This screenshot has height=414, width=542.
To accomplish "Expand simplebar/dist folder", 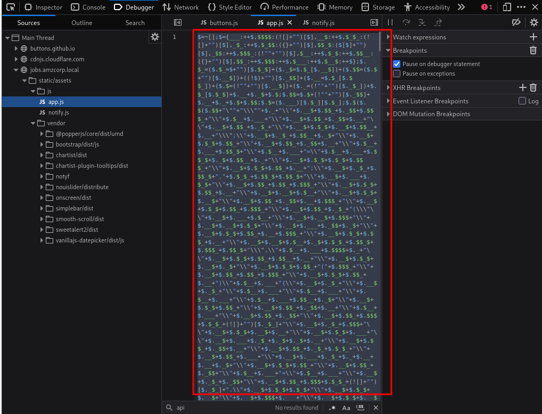I will (42, 208).
